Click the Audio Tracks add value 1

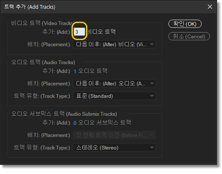point(75,71)
